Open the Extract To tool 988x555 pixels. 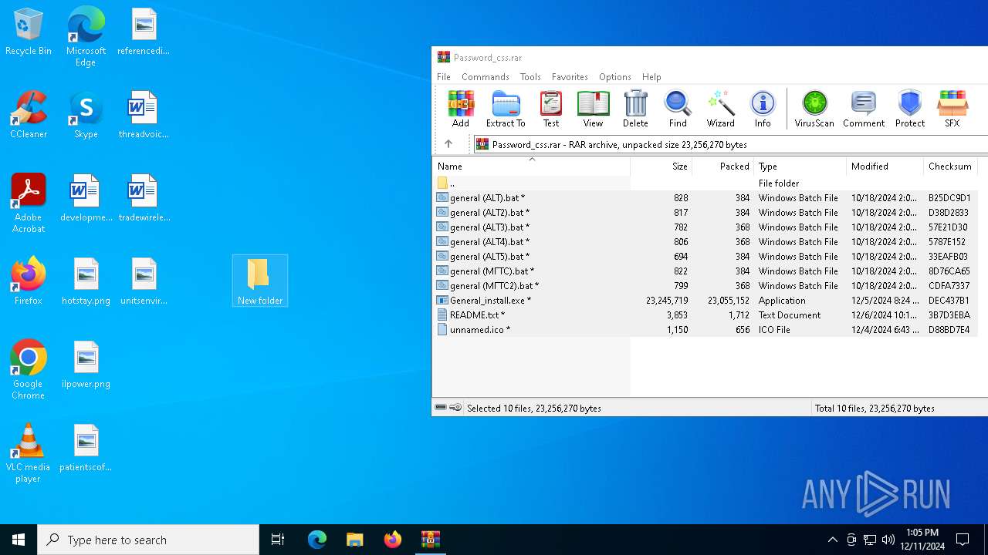click(506, 109)
